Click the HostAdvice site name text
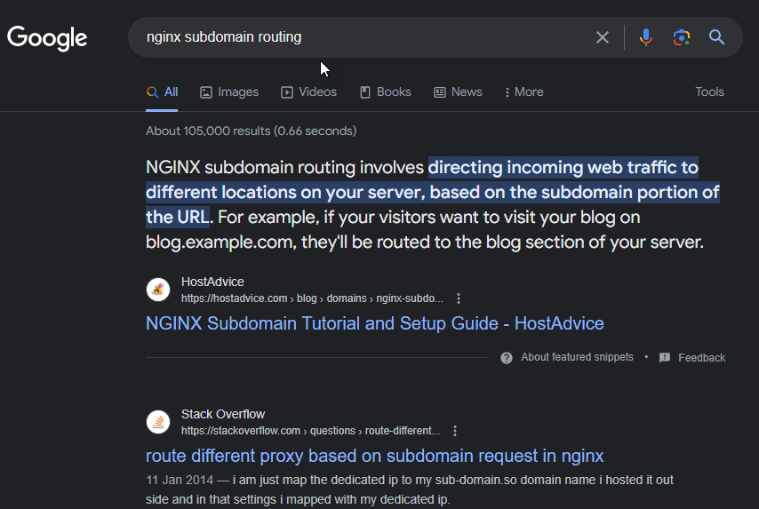This screenshot has height=509, width=759. pos(212,282)
